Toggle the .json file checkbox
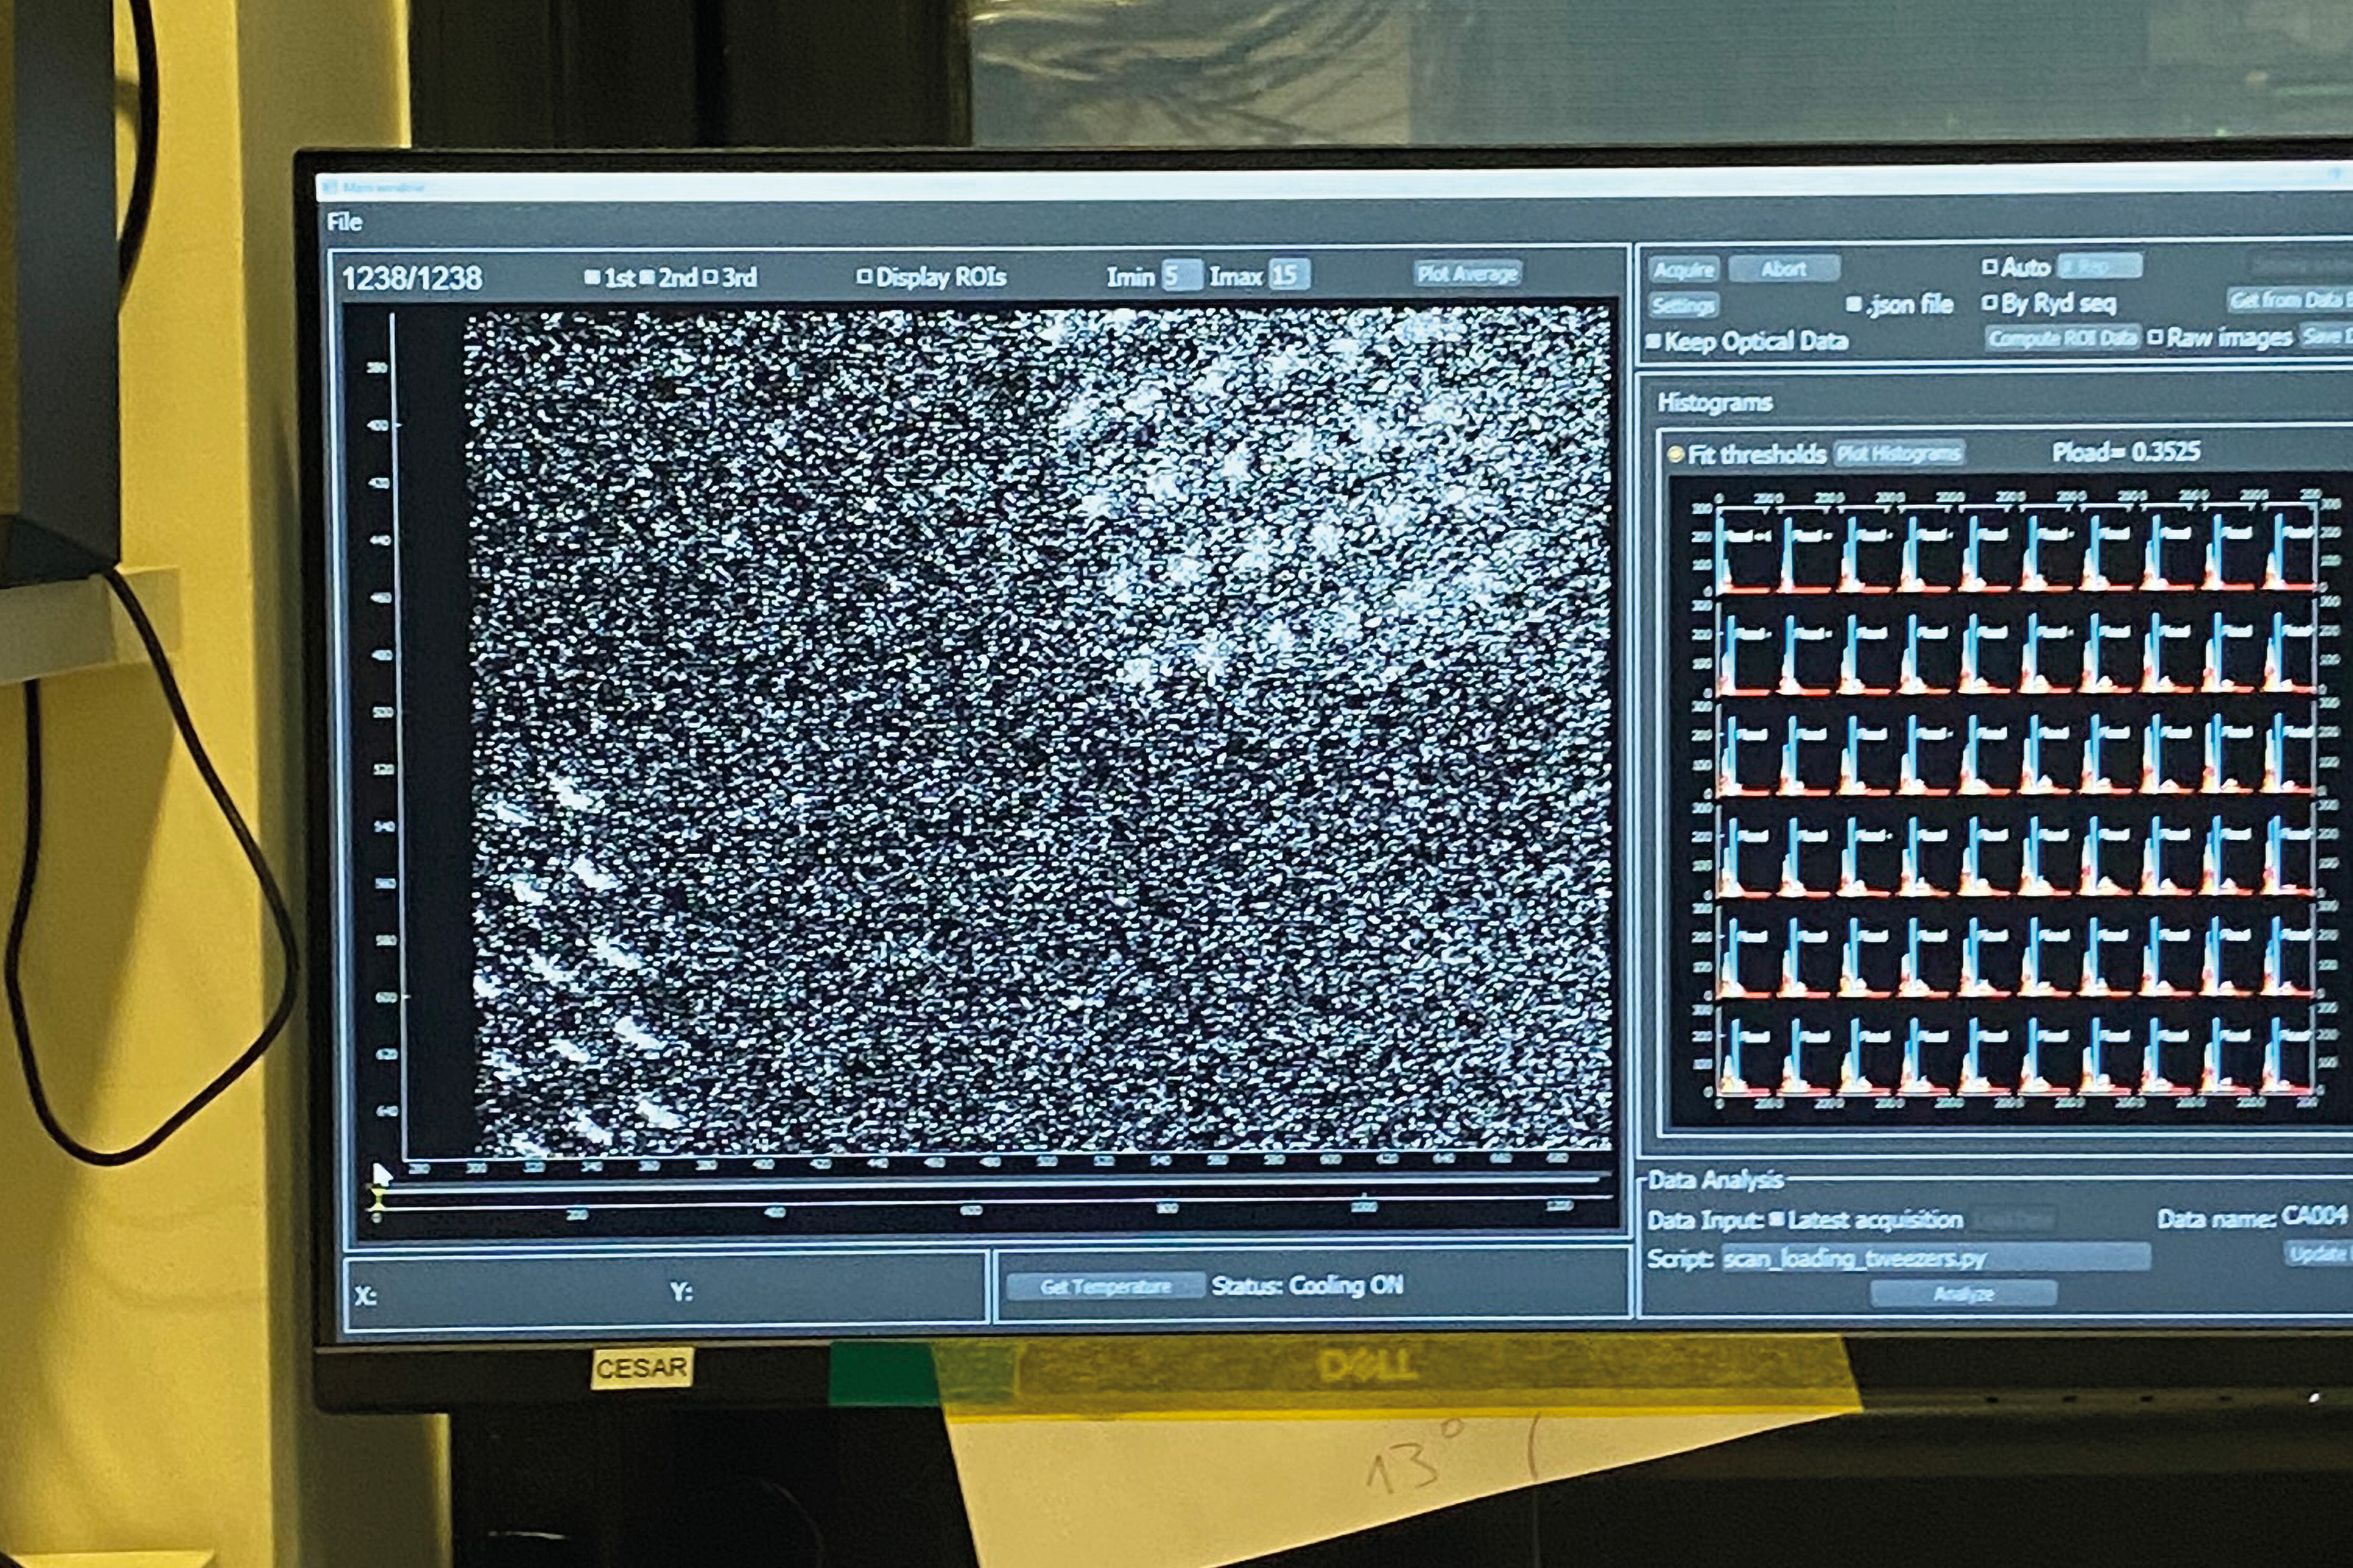 click(1853, 304)
